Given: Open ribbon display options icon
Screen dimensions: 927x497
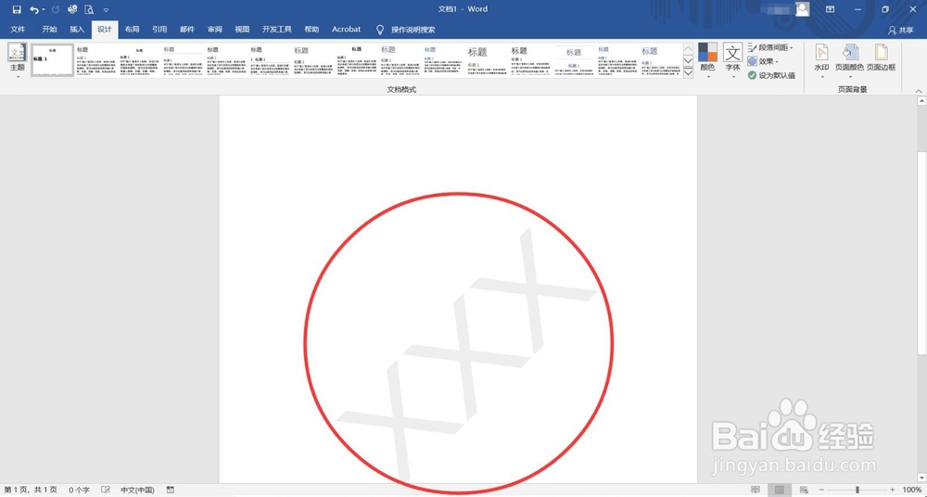Looking at the screenshot, I should tap(830, 9).
